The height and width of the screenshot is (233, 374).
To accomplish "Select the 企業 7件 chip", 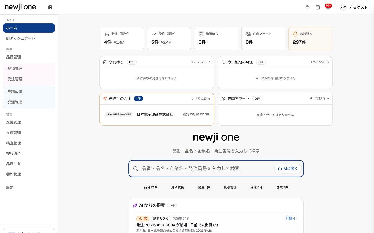I will click(282, 187).
